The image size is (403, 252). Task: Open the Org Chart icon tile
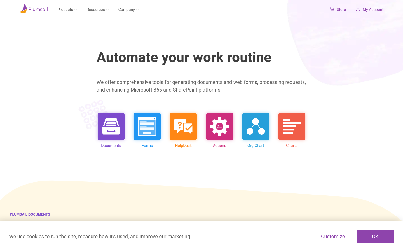coord(256,127)
